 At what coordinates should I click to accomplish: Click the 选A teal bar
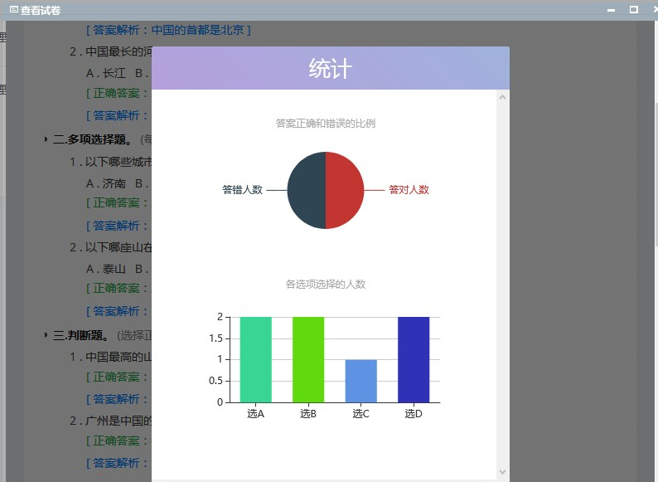[255, 360]
